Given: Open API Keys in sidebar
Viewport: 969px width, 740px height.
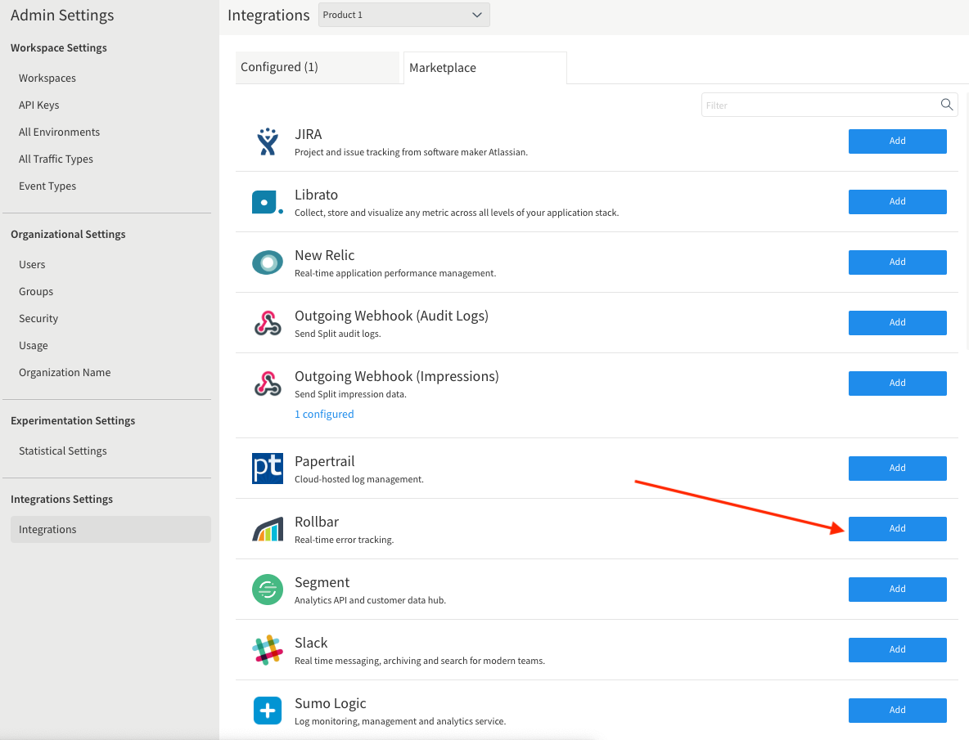Looking at the screenshot, I should (x=39, y=105).
